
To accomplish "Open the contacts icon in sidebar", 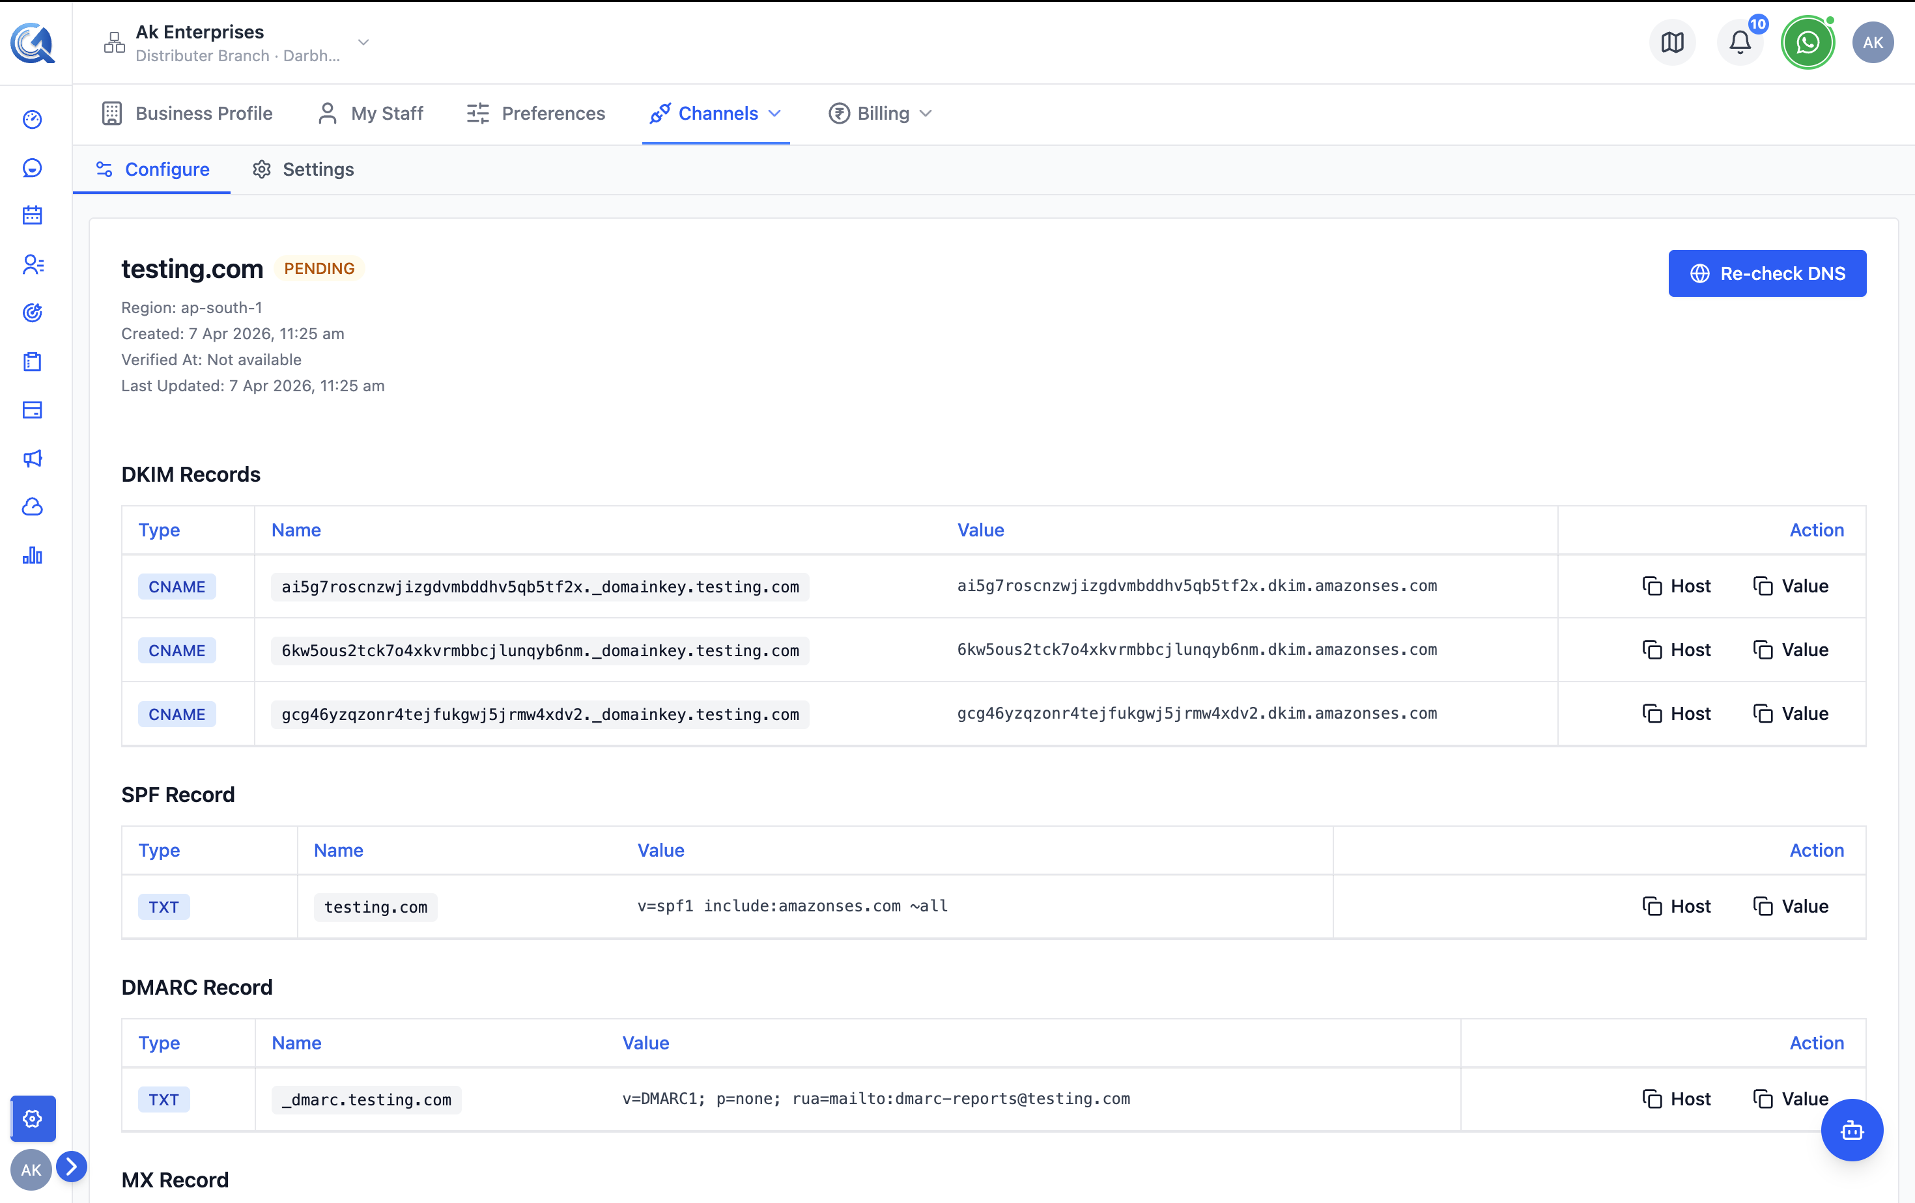I will click(33, 264).
